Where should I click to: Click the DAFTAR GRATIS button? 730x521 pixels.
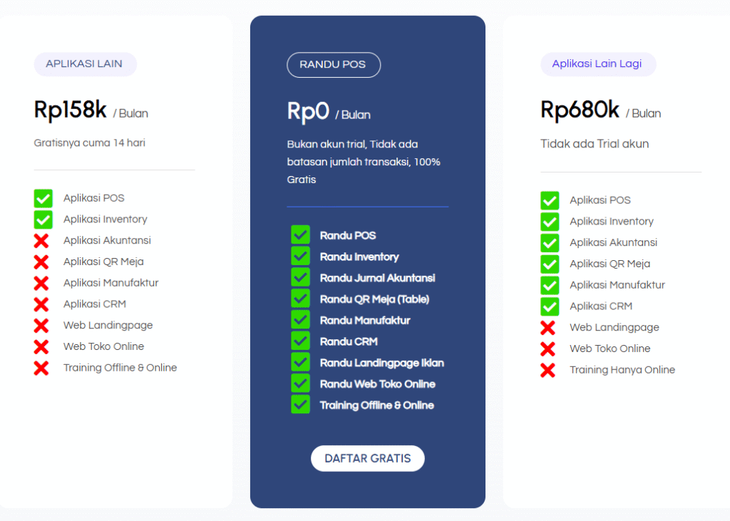[x=367, y=458]
